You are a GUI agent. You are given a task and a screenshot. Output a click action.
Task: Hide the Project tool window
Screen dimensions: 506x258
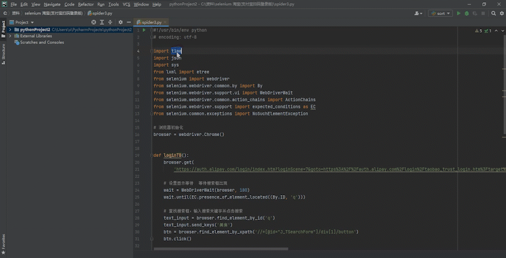[x=128, y=22]
